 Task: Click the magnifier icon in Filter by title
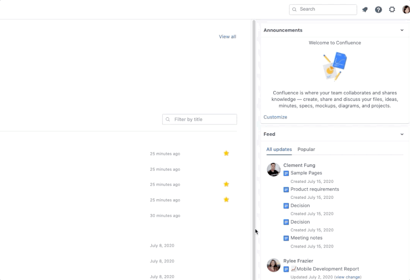[x=168, y=119]
